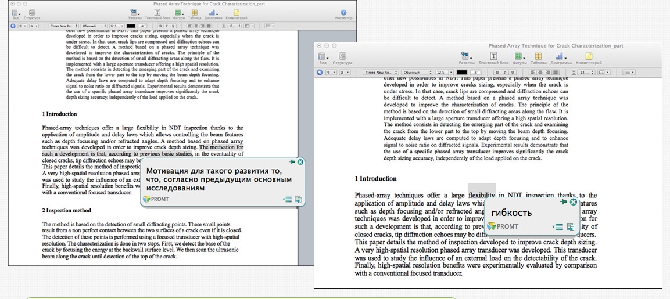
Task: Copy translation from the Мотивация popup
Action: point(298,199)
